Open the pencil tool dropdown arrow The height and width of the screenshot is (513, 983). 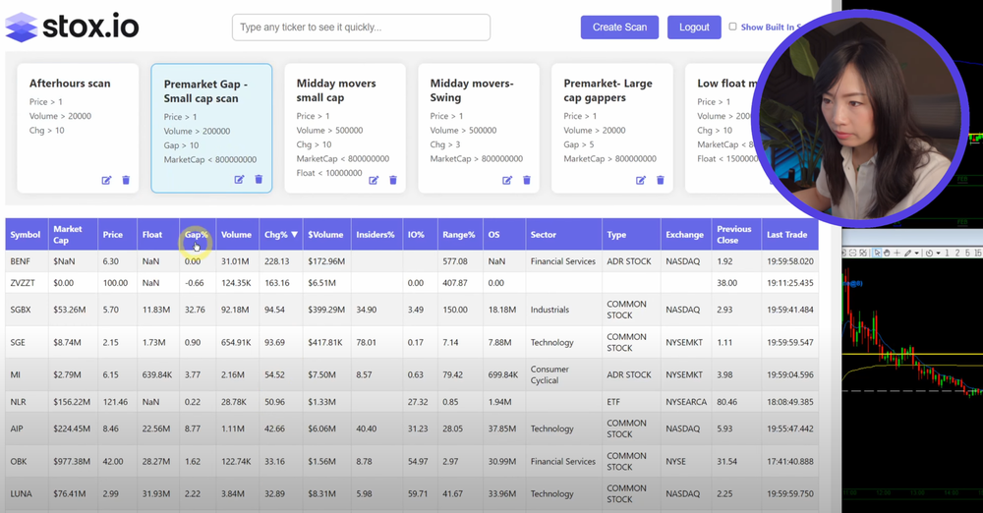(x=916, y=253)
